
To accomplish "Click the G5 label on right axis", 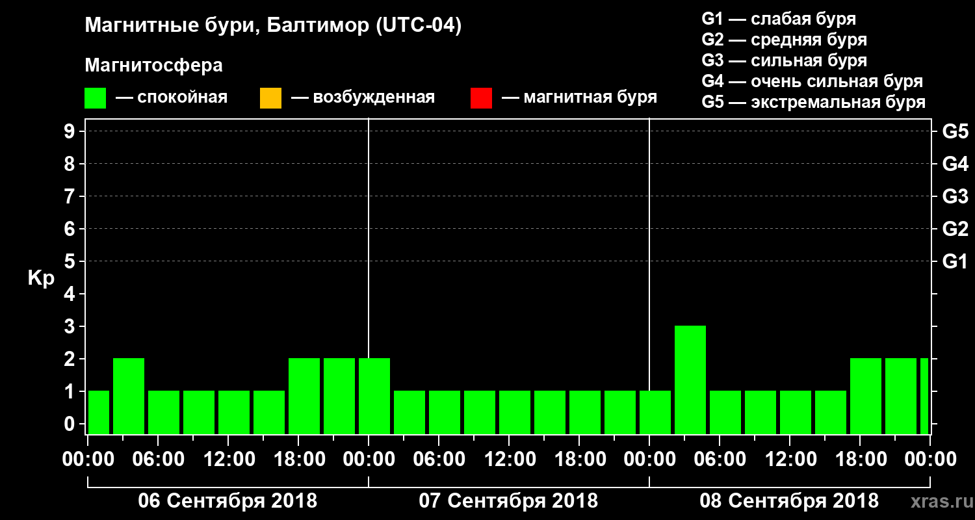I will [x=955, y=131].
